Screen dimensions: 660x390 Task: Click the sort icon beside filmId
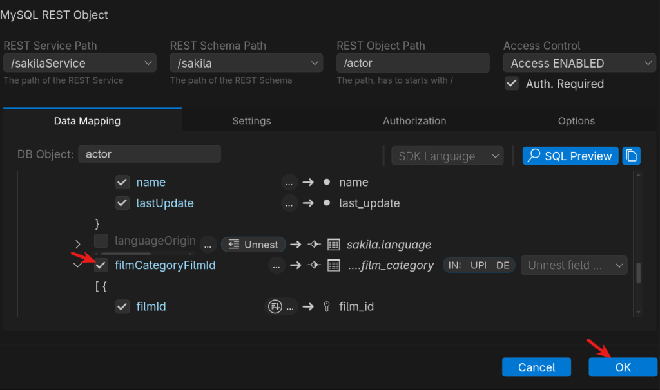pos(274,307)
